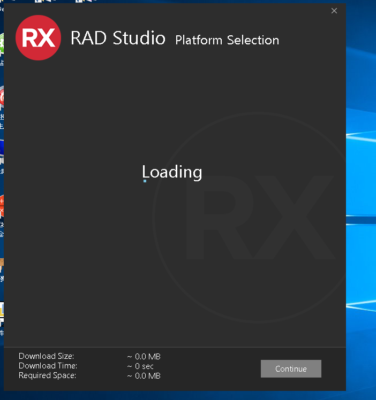Click the required space value 0.0 MB
This screenshot has width=376, height=400.
144,376
